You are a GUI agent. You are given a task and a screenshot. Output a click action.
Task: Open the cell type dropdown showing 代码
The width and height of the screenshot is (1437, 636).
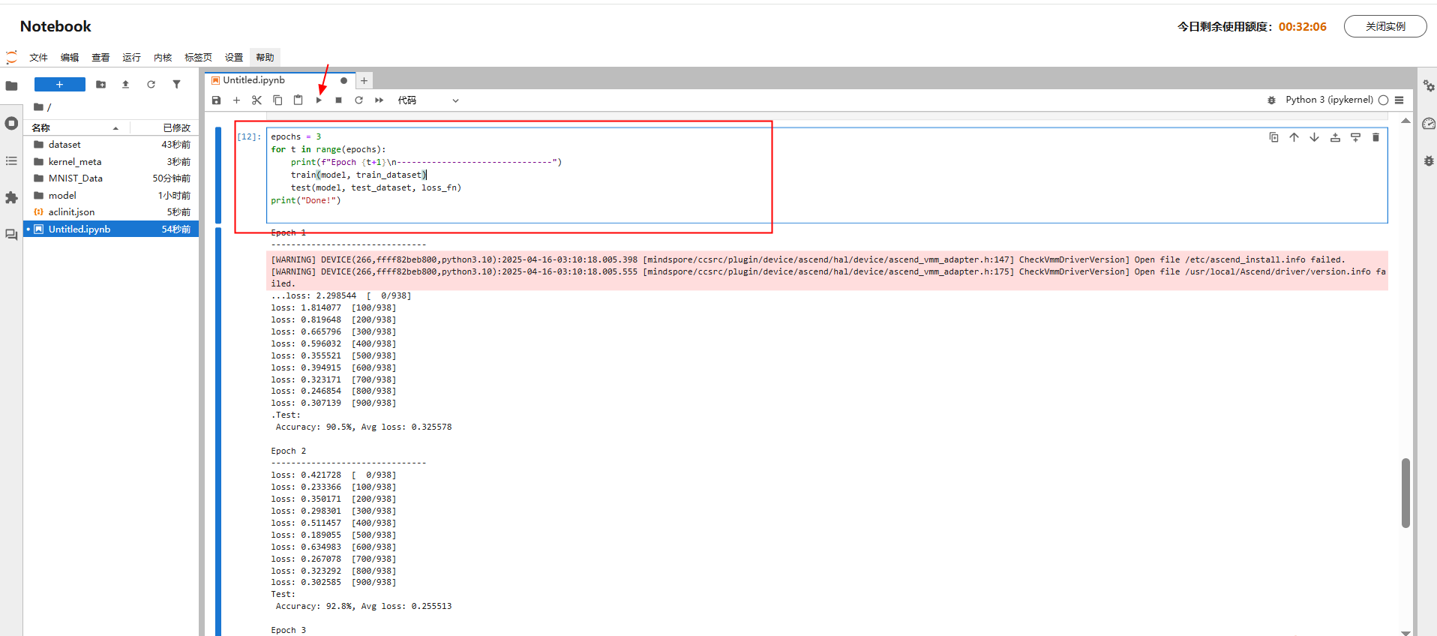(428, 100)
